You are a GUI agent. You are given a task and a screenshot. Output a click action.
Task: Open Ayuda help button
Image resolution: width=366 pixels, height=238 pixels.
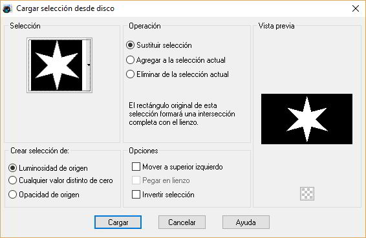pos(246,222)
